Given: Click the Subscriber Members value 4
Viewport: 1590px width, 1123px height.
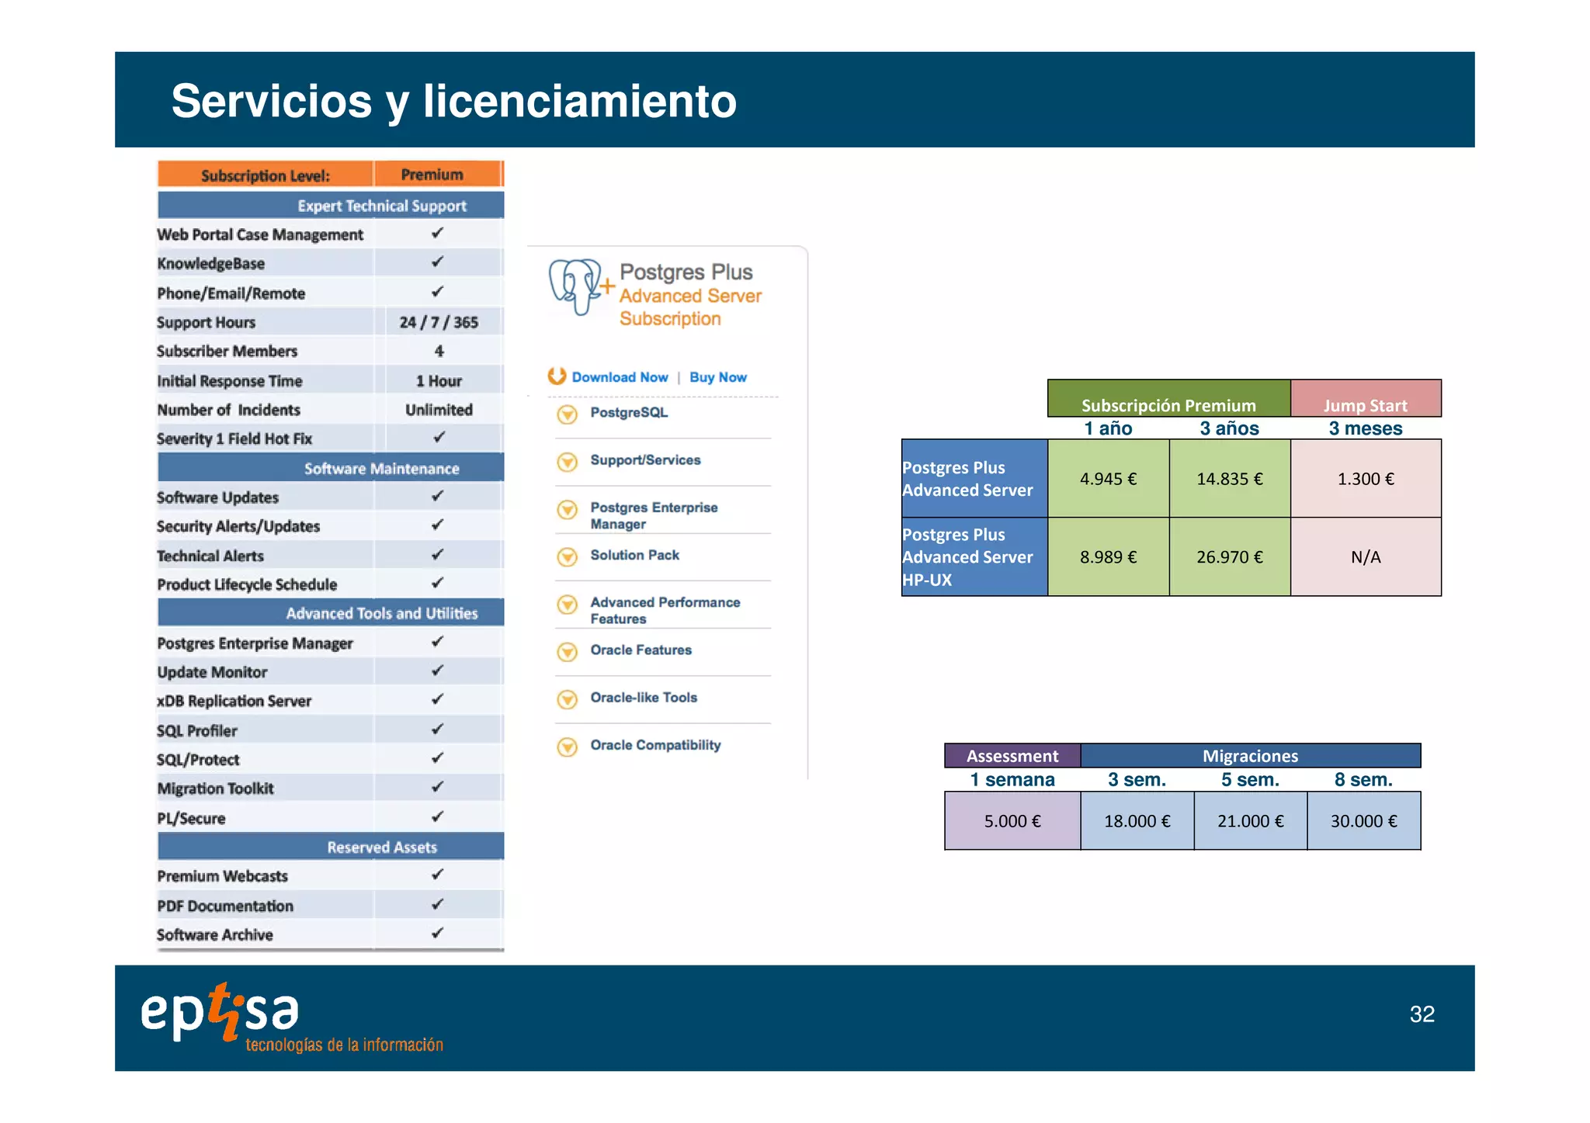Looking at the screenshot, I should tap(439, 351).
